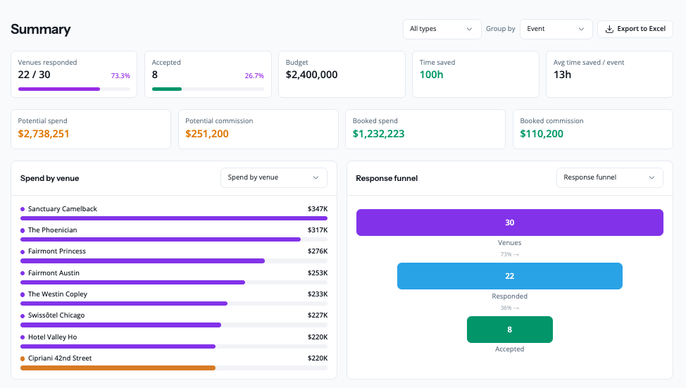The width and height of the screenshot is (686, 388).
Task: Click the blue 22 Responded funnel block
Action: [x=510, y=276]
